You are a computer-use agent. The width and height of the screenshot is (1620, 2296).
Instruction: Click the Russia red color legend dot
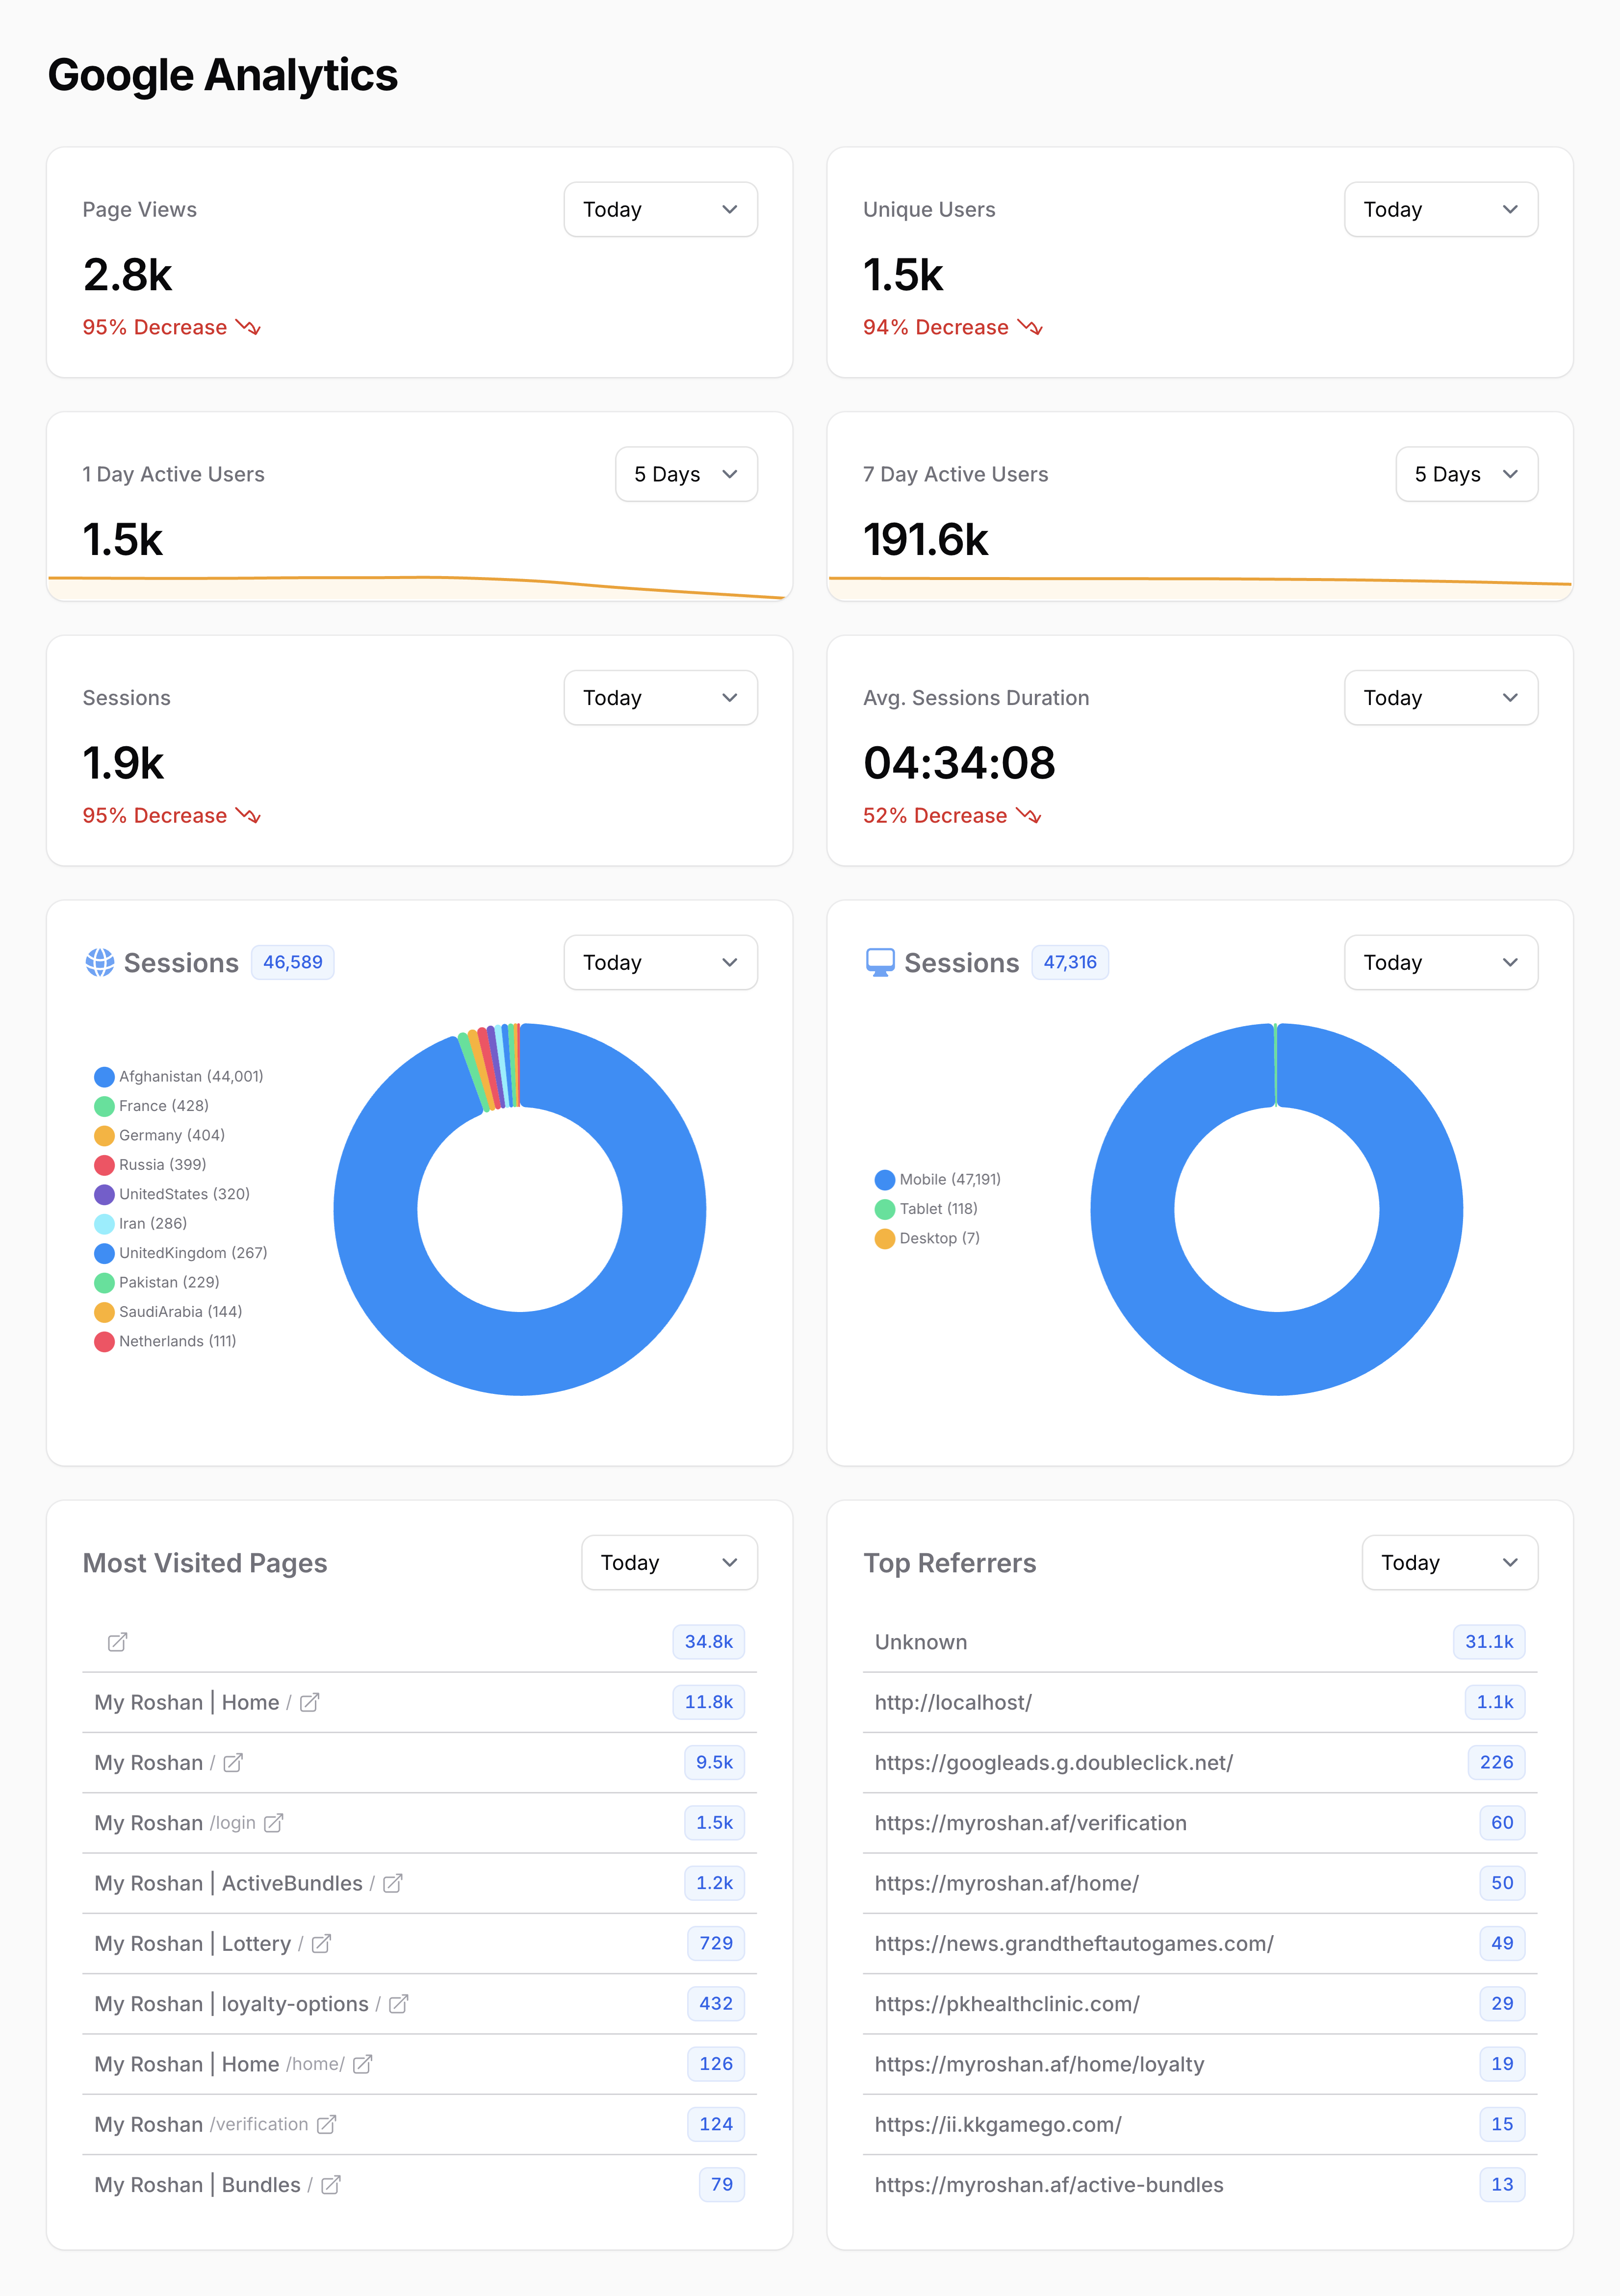pyautogui.click(x=104, y=1165)
